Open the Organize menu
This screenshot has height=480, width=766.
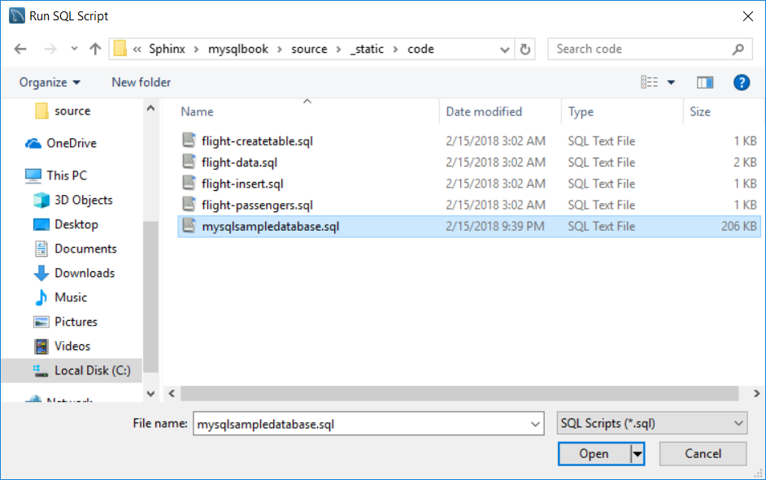coord(50,82)
